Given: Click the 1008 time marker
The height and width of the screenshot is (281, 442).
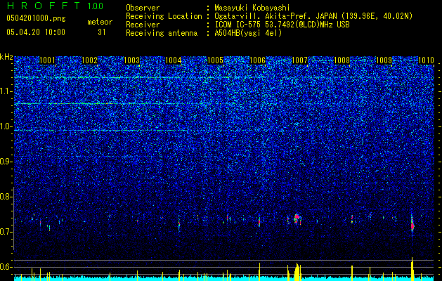Looking at the screenshot, I should point(342,60).
